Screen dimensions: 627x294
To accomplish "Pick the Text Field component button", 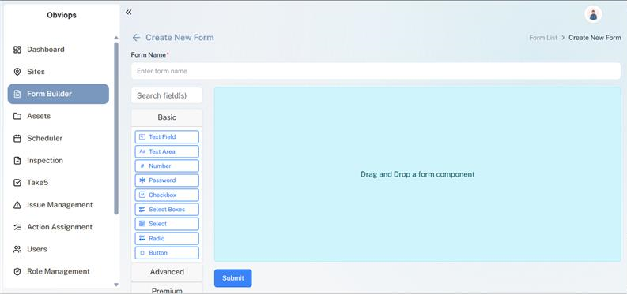I will [x=167, y=136].
